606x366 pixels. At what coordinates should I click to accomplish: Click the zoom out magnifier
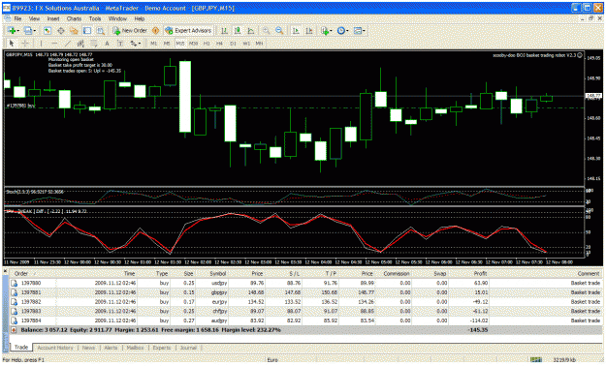[279, 31]
